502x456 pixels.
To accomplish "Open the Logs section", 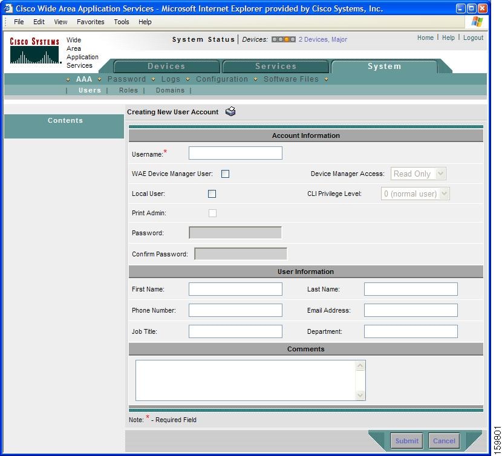I will [x=171, y=79].
